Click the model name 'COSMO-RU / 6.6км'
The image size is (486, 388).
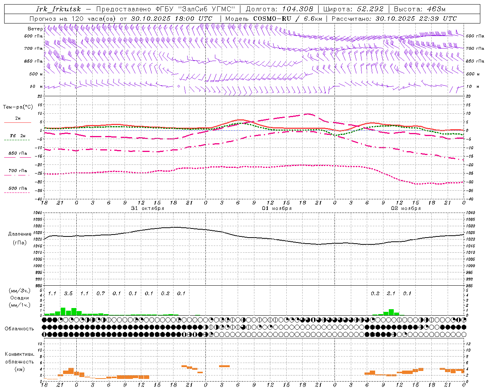click(287, 19)
